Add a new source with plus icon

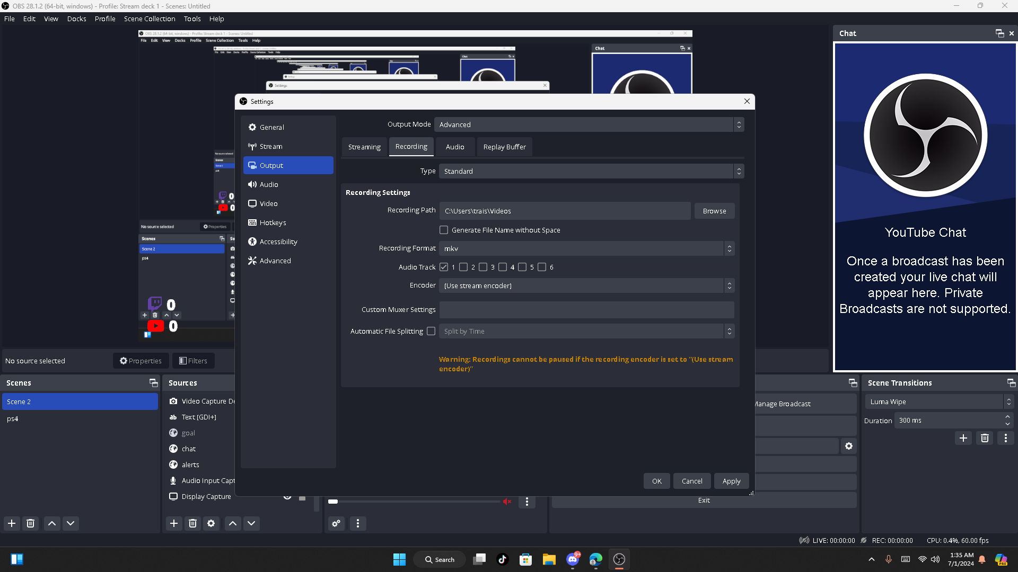click(174, 523)
